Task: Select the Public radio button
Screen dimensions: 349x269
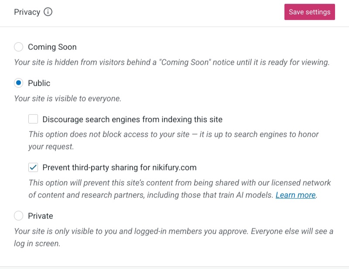Action: [19, 83]
